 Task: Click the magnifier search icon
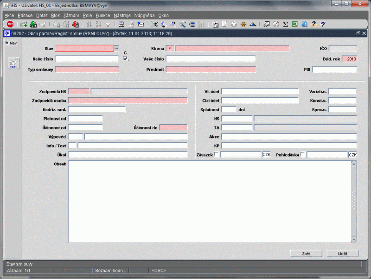point(183,24)
